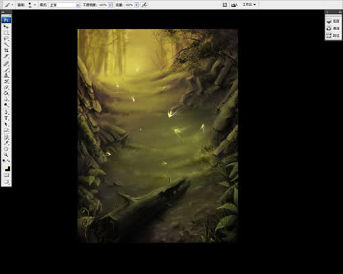Select the Crop tool
Screen dimensions: 343x274
(6, 50)
